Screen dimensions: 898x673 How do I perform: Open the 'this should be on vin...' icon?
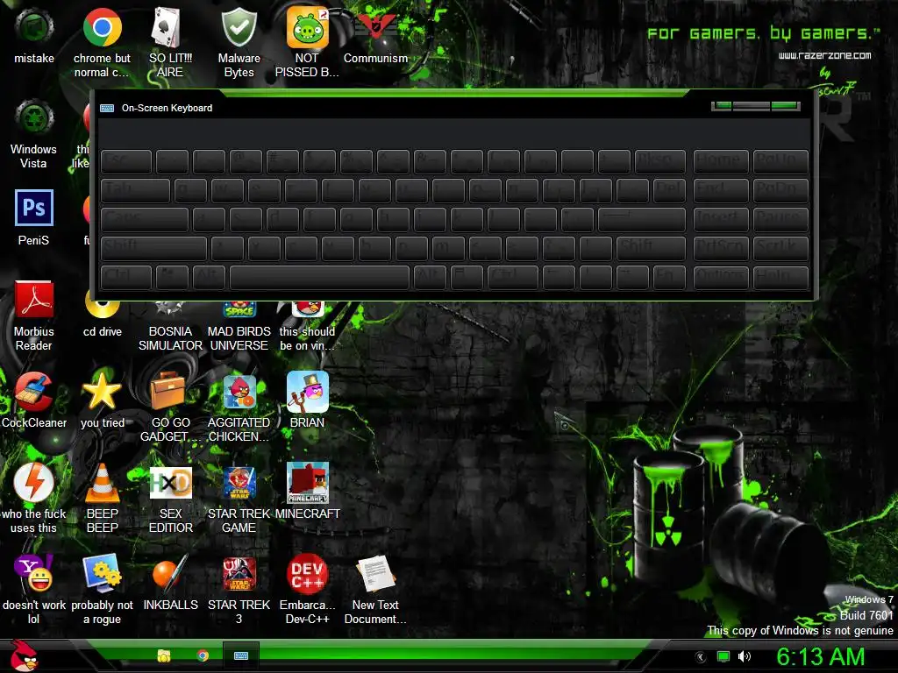(x=307, y=326)
